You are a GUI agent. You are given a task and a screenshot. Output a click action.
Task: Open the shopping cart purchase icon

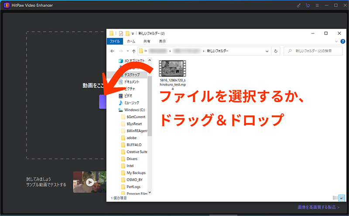pyautogui.click(x=308, y=5)
